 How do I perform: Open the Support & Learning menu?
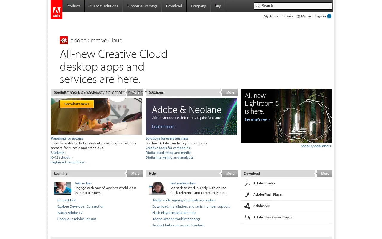(142, 6)
